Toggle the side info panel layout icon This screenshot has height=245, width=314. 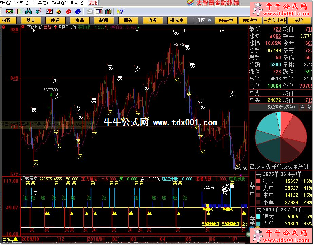(x=99, y=12)
